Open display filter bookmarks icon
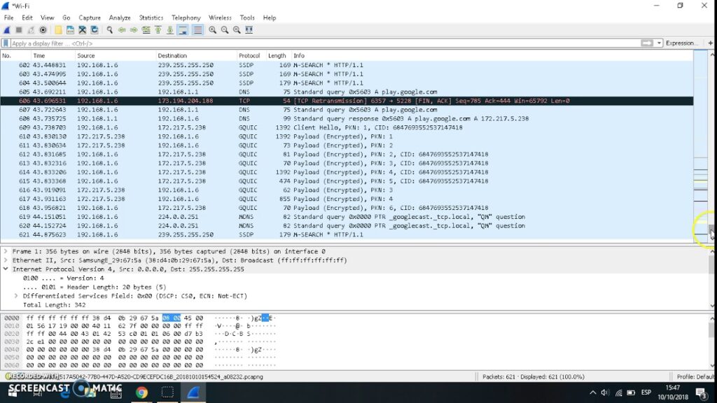The height and width of the screenshot is (403, 717). pyautogui.click(x=6, y=43)
